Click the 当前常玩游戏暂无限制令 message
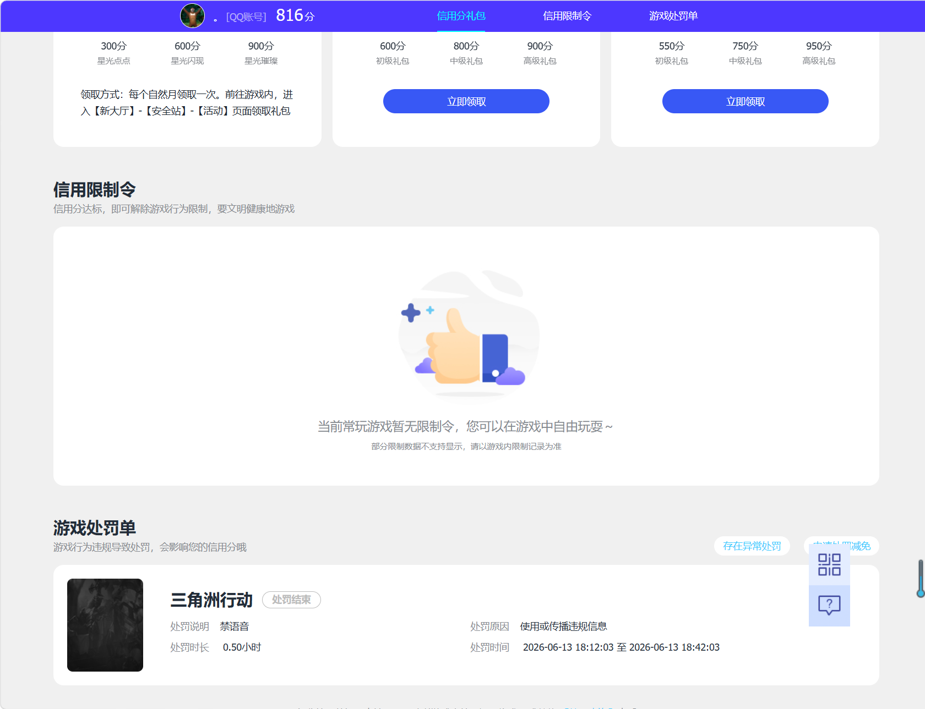The width and height of the screenshot is (925, 709). (x=466, y=426)
